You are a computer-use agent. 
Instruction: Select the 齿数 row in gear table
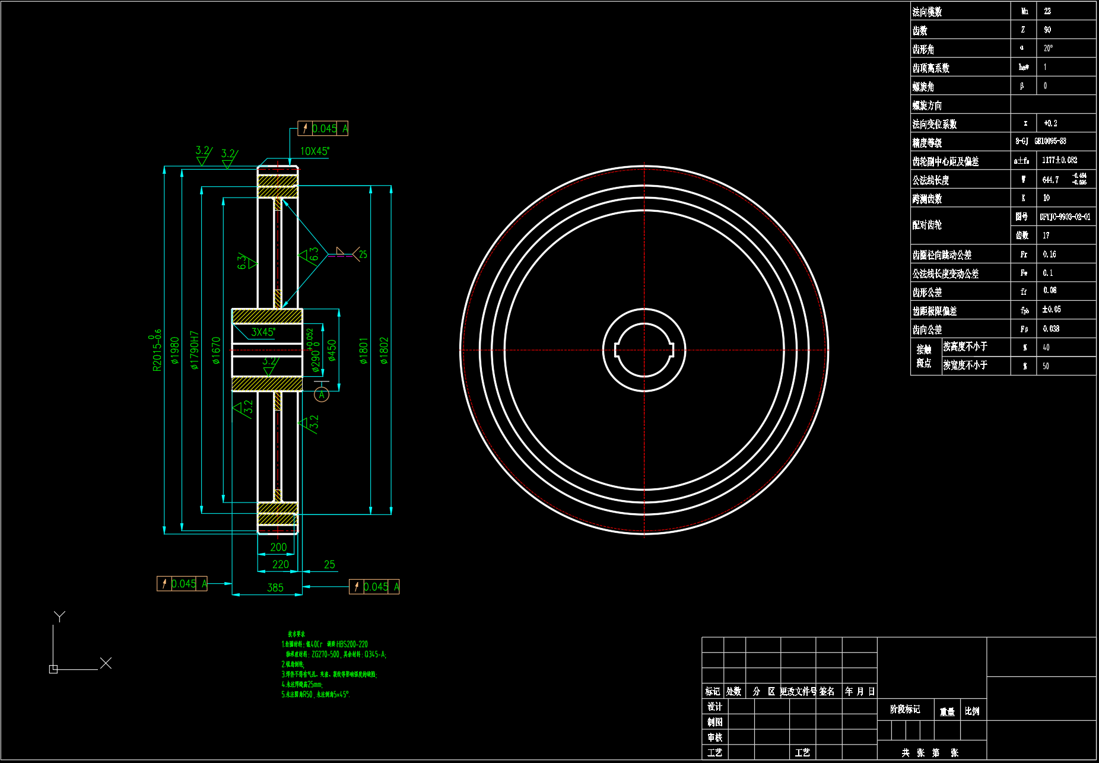coord(960,30)
